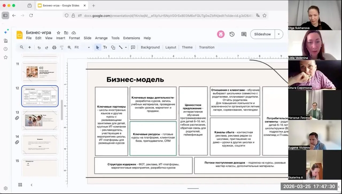
Task: Reload the browser page
Action: pyautogui.click(x=31, y=16)
